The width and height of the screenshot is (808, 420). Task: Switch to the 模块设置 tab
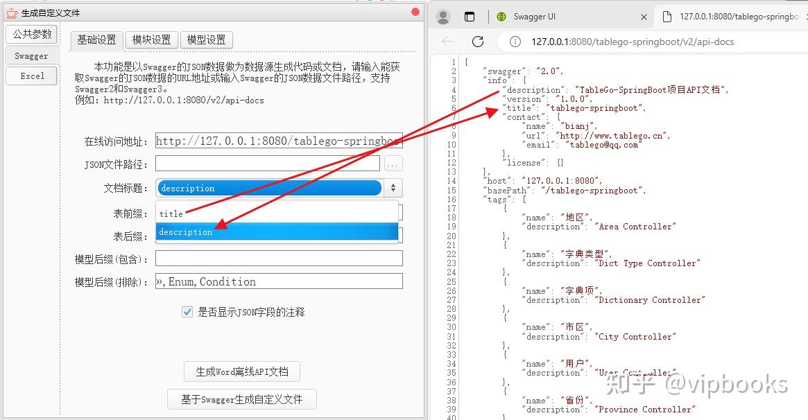[x=151, y=40]
